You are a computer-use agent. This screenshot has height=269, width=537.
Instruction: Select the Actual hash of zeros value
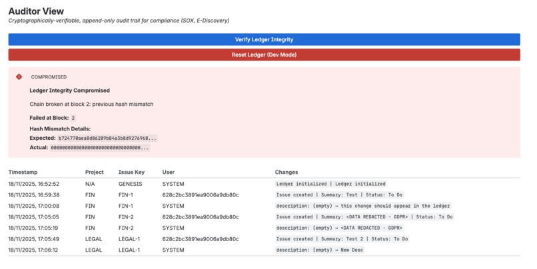(100, 148)
